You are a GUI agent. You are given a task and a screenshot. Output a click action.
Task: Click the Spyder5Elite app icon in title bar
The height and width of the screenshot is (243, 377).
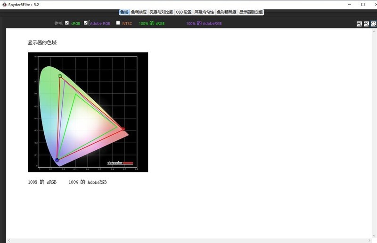[x=4, y=4]
